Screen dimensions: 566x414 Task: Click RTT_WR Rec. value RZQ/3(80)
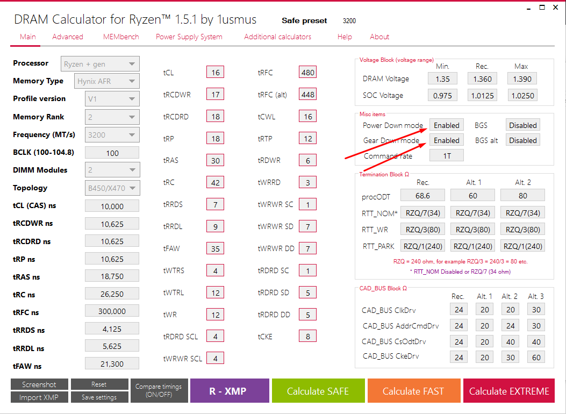point(422,229)
